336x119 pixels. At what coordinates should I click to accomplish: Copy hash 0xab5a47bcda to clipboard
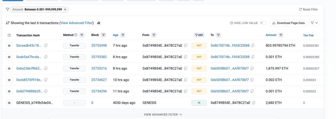46,57
